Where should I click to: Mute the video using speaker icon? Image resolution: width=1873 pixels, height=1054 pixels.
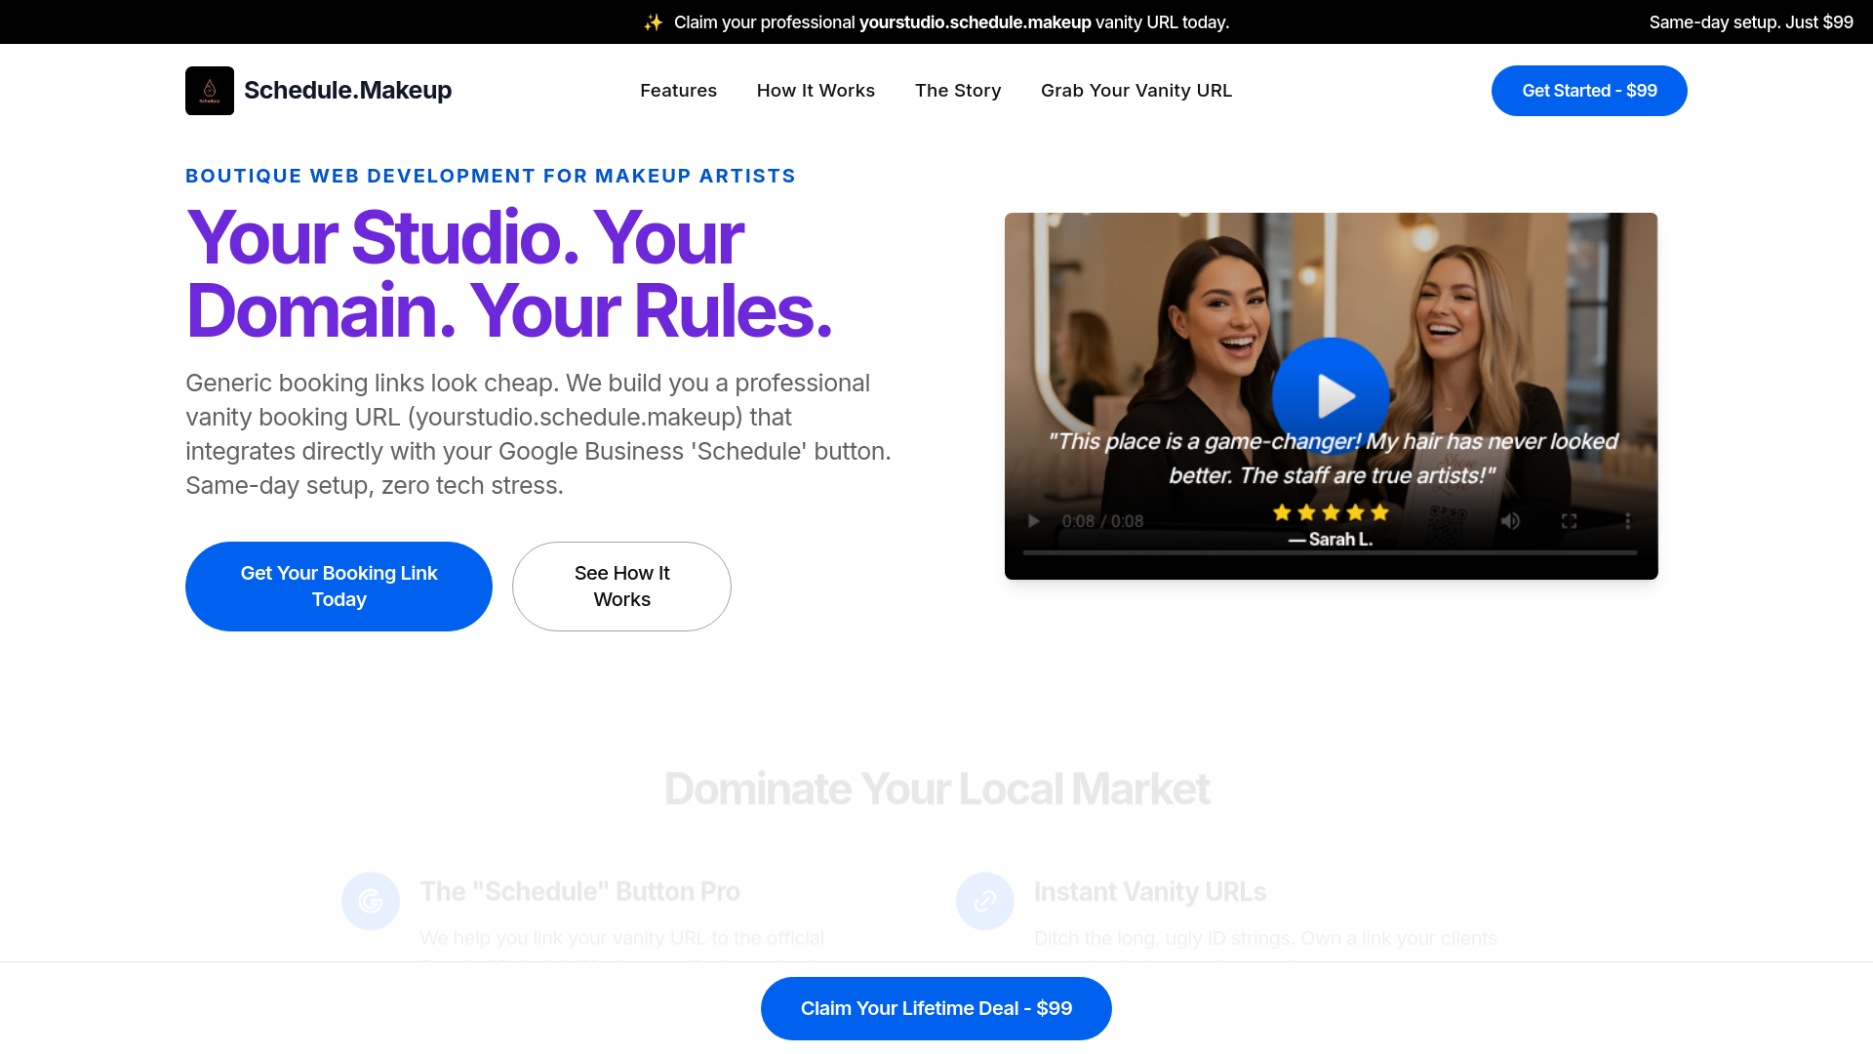pos(1510,521)
